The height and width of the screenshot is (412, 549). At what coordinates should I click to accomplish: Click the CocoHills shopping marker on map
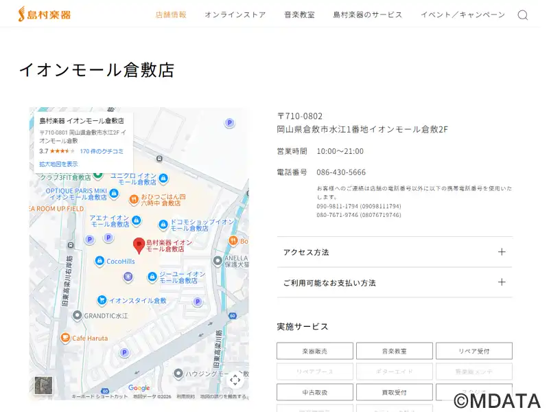[100, 261]
